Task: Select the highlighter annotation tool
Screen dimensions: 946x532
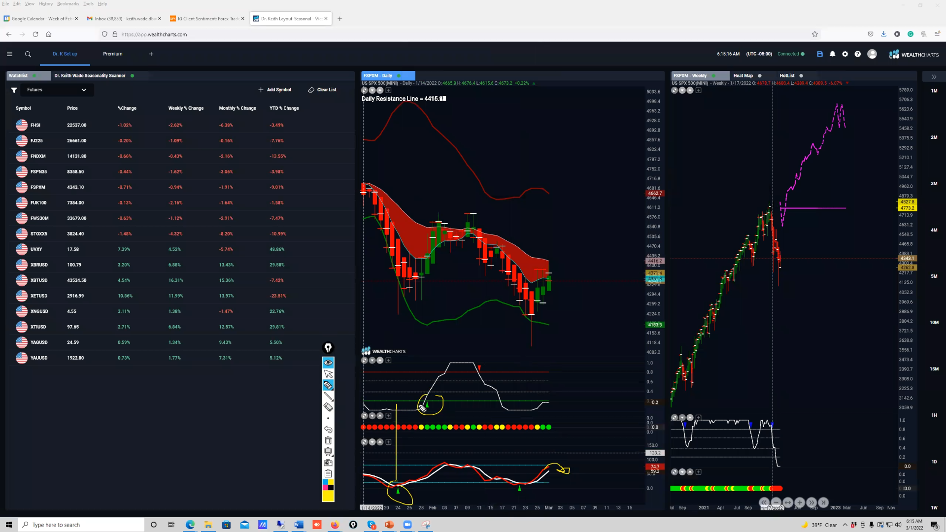Action: coord(328,385)
